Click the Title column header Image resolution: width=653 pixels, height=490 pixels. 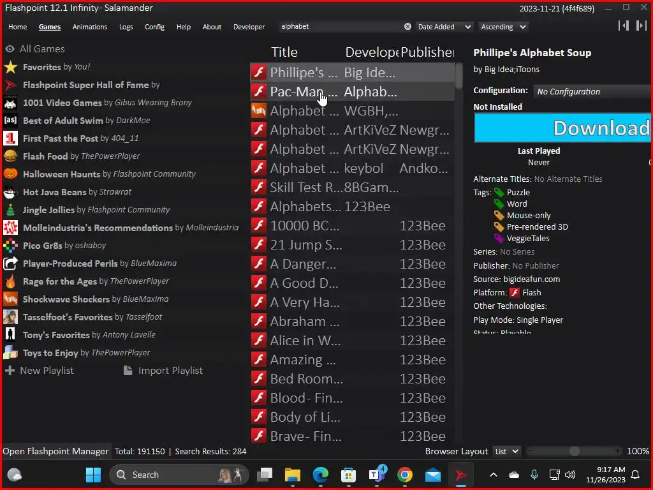[284, 52]
